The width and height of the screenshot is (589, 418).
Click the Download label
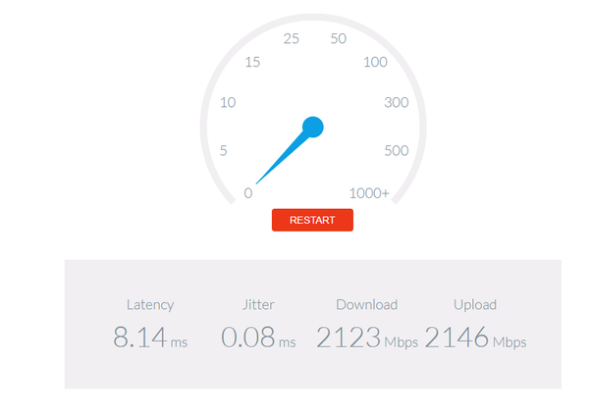click(x=366, y=304)
